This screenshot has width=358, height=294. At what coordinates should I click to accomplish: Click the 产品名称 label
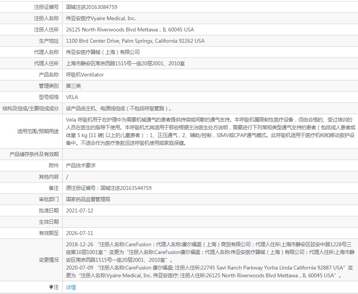click(49, 75)
